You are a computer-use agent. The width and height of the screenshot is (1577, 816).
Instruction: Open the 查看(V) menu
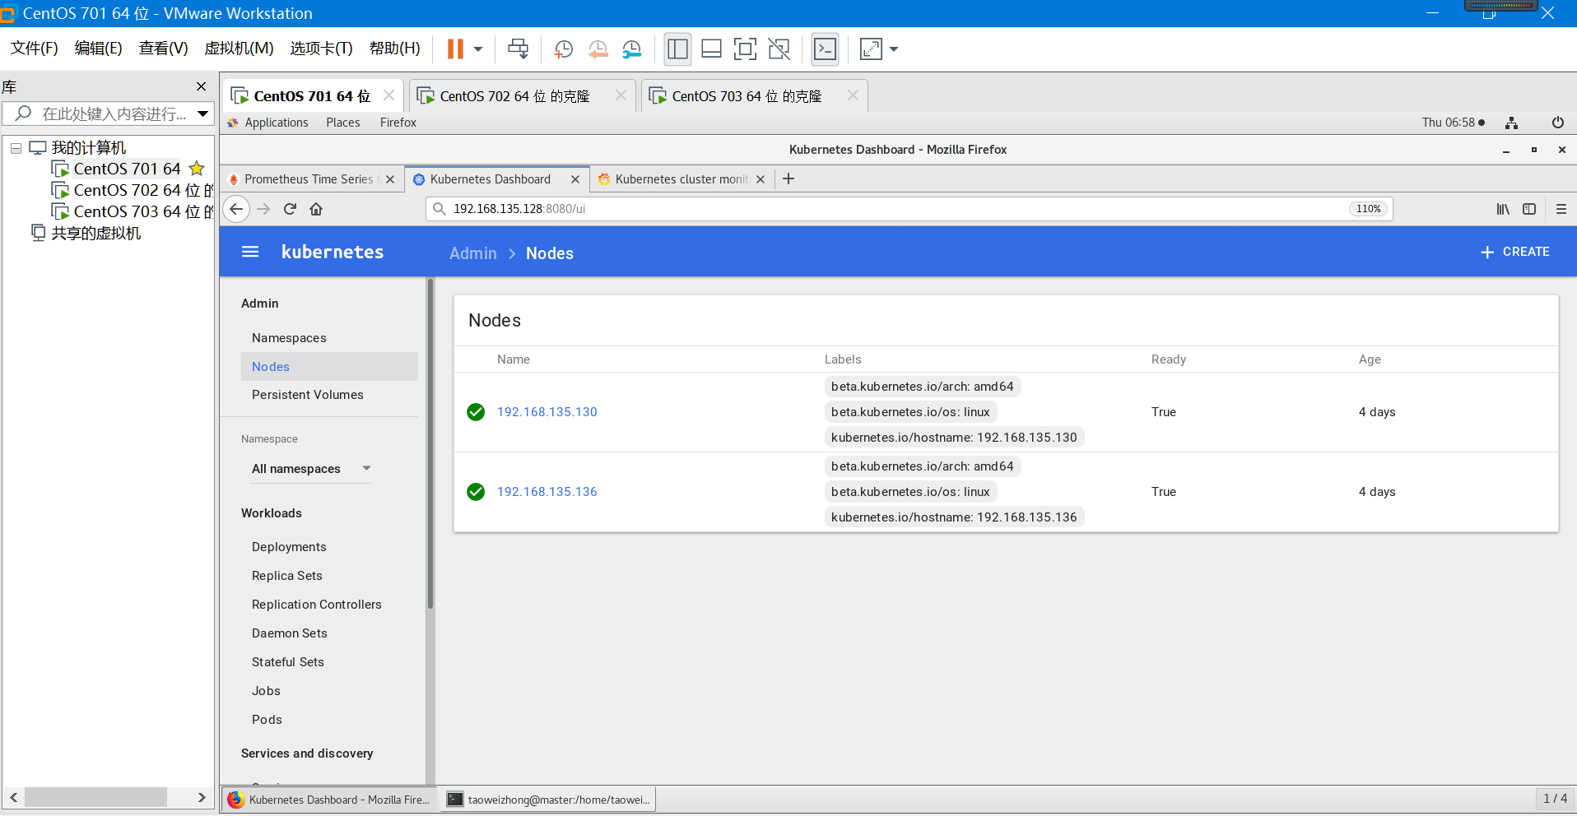[164, 49]
